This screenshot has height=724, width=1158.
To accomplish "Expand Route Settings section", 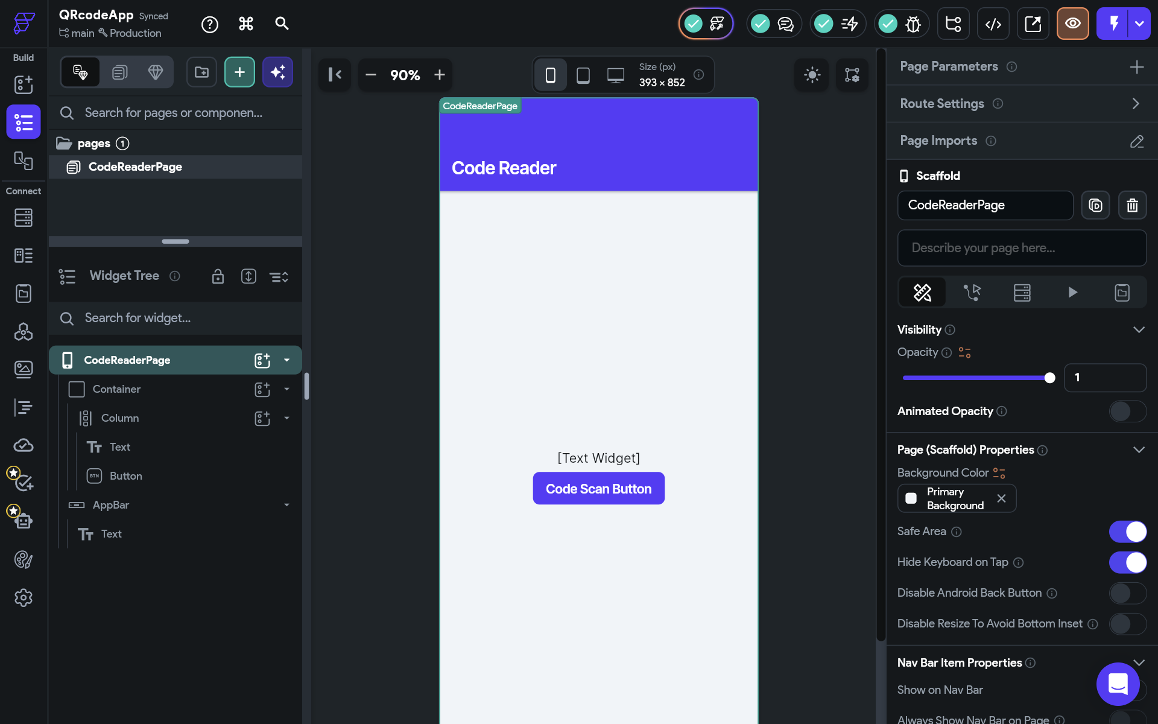I will 1136,104.
